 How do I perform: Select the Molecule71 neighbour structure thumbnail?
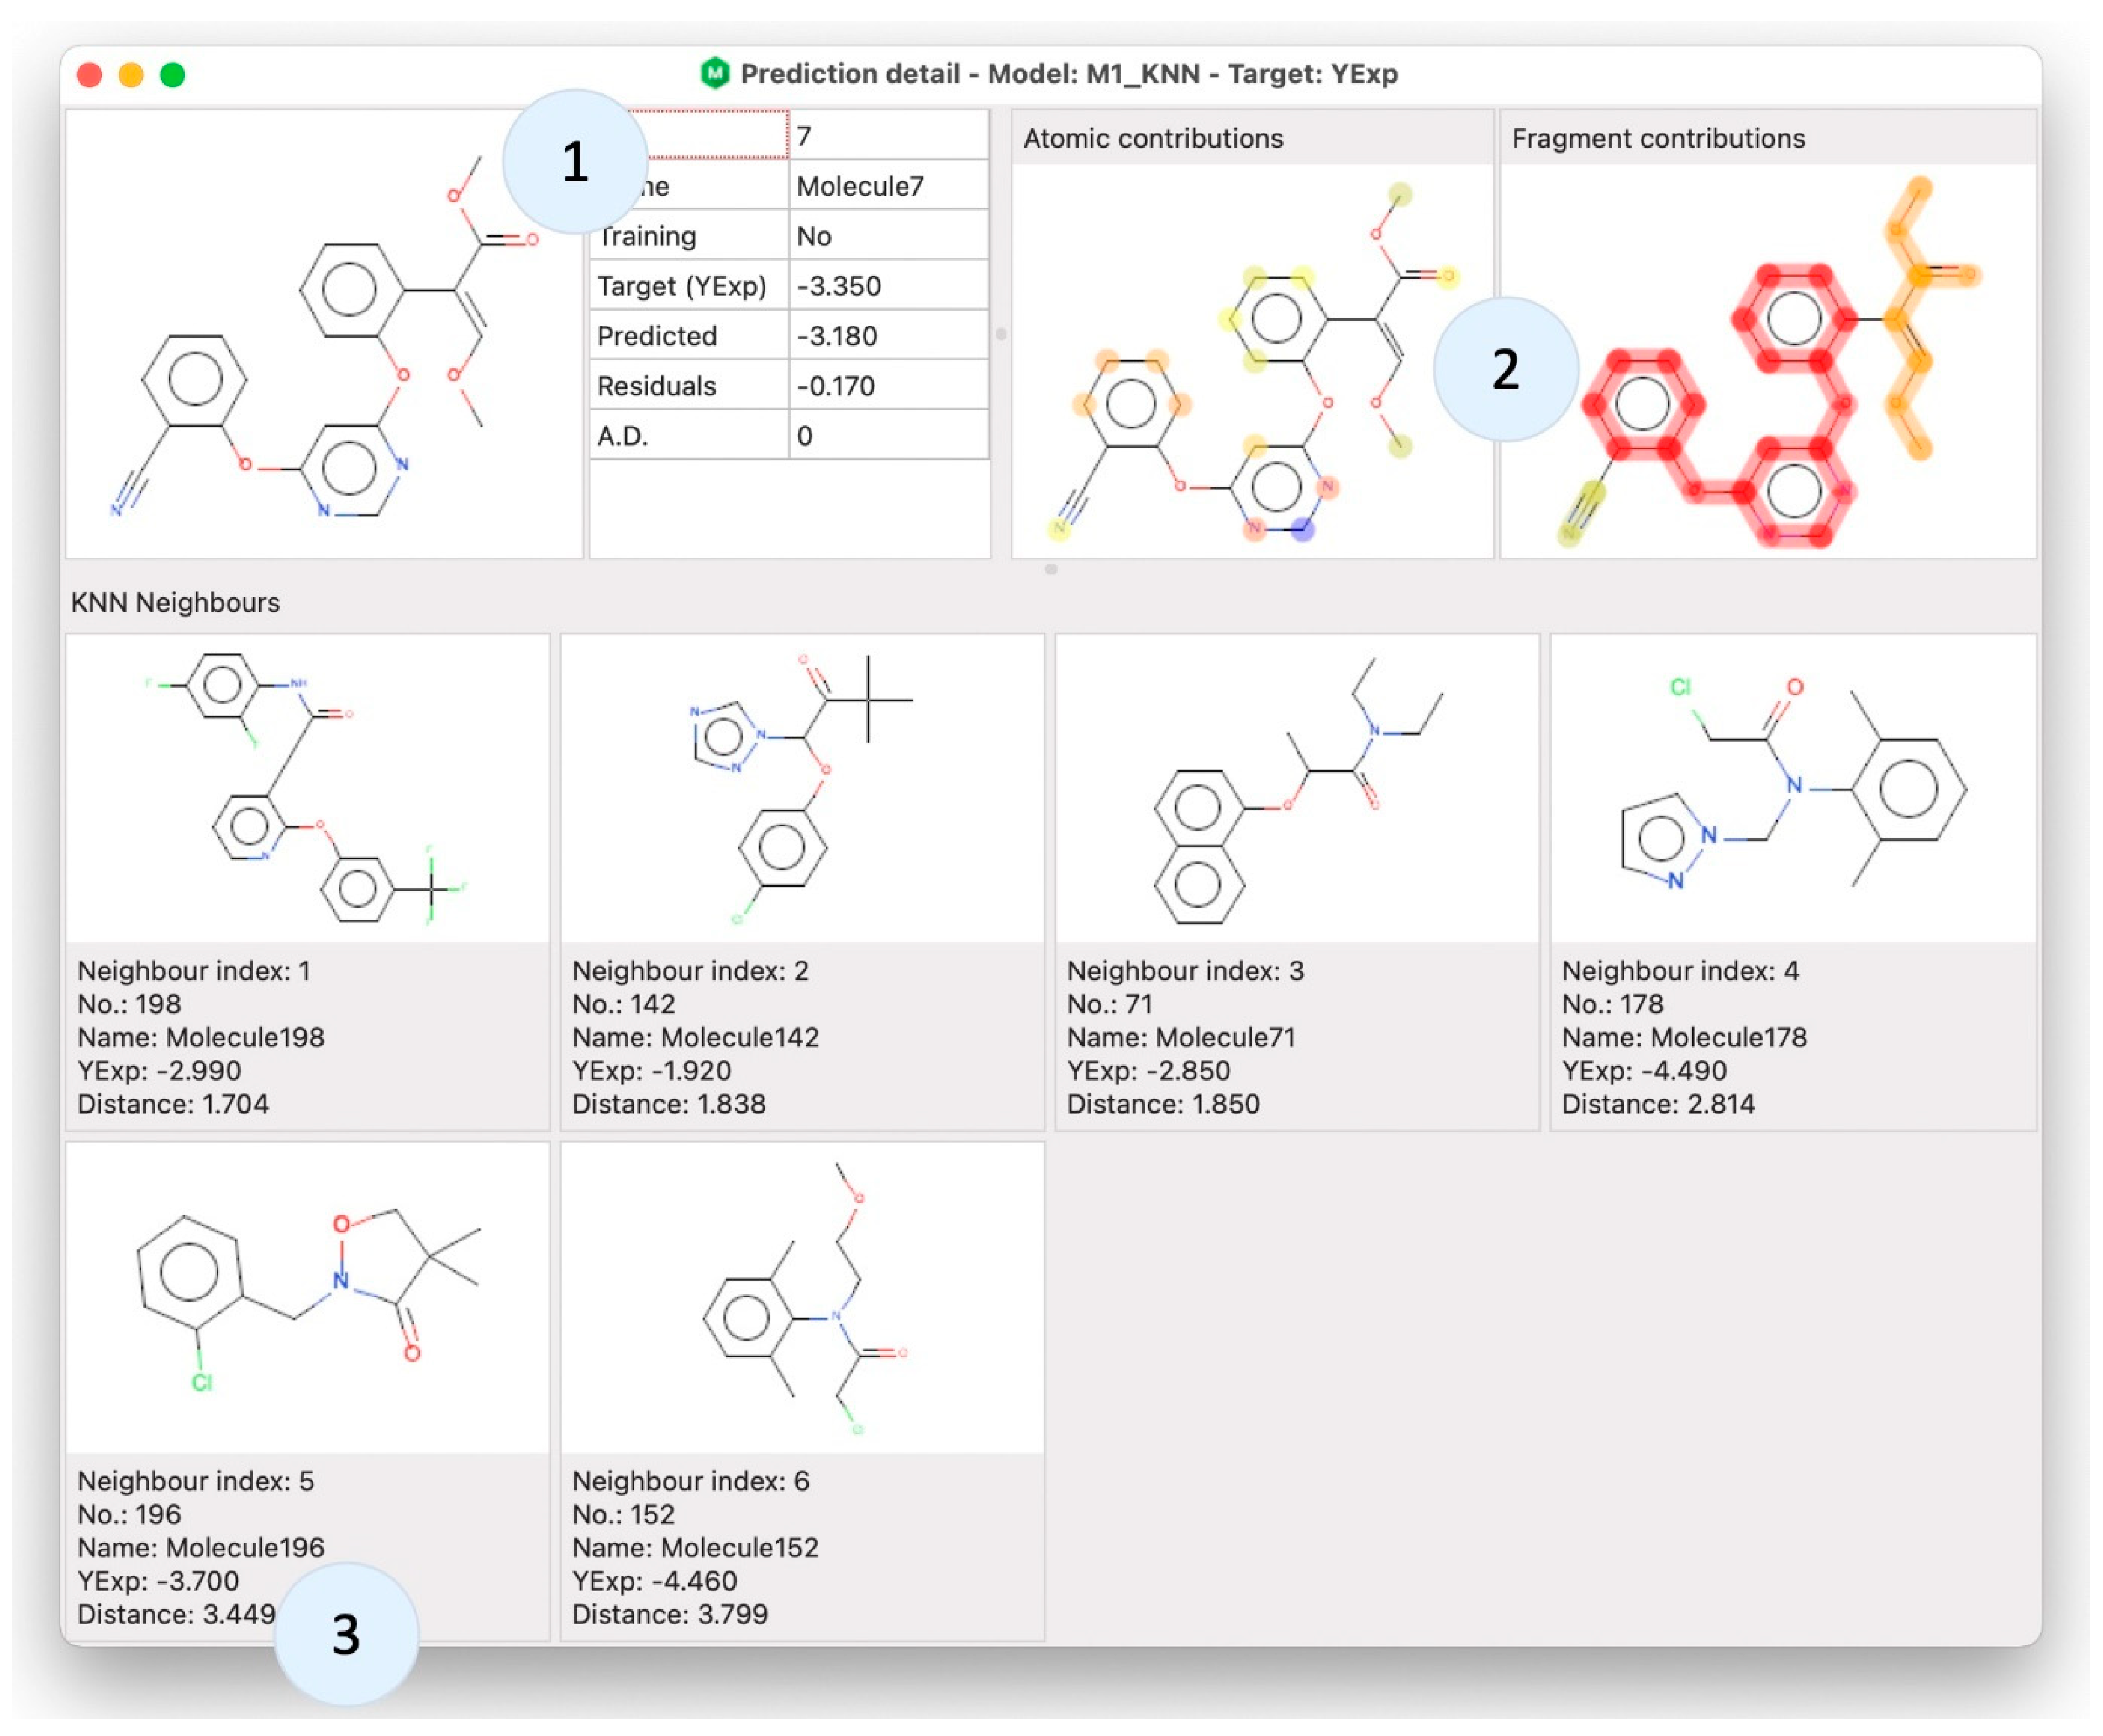tap(1296, 789)
